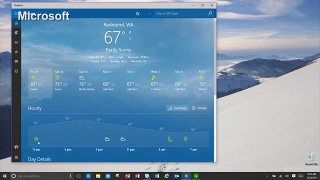Screen dimensions: 320x180
Task: Add Redmond to favorites with star icon
Action: click(x=137, y=13)
